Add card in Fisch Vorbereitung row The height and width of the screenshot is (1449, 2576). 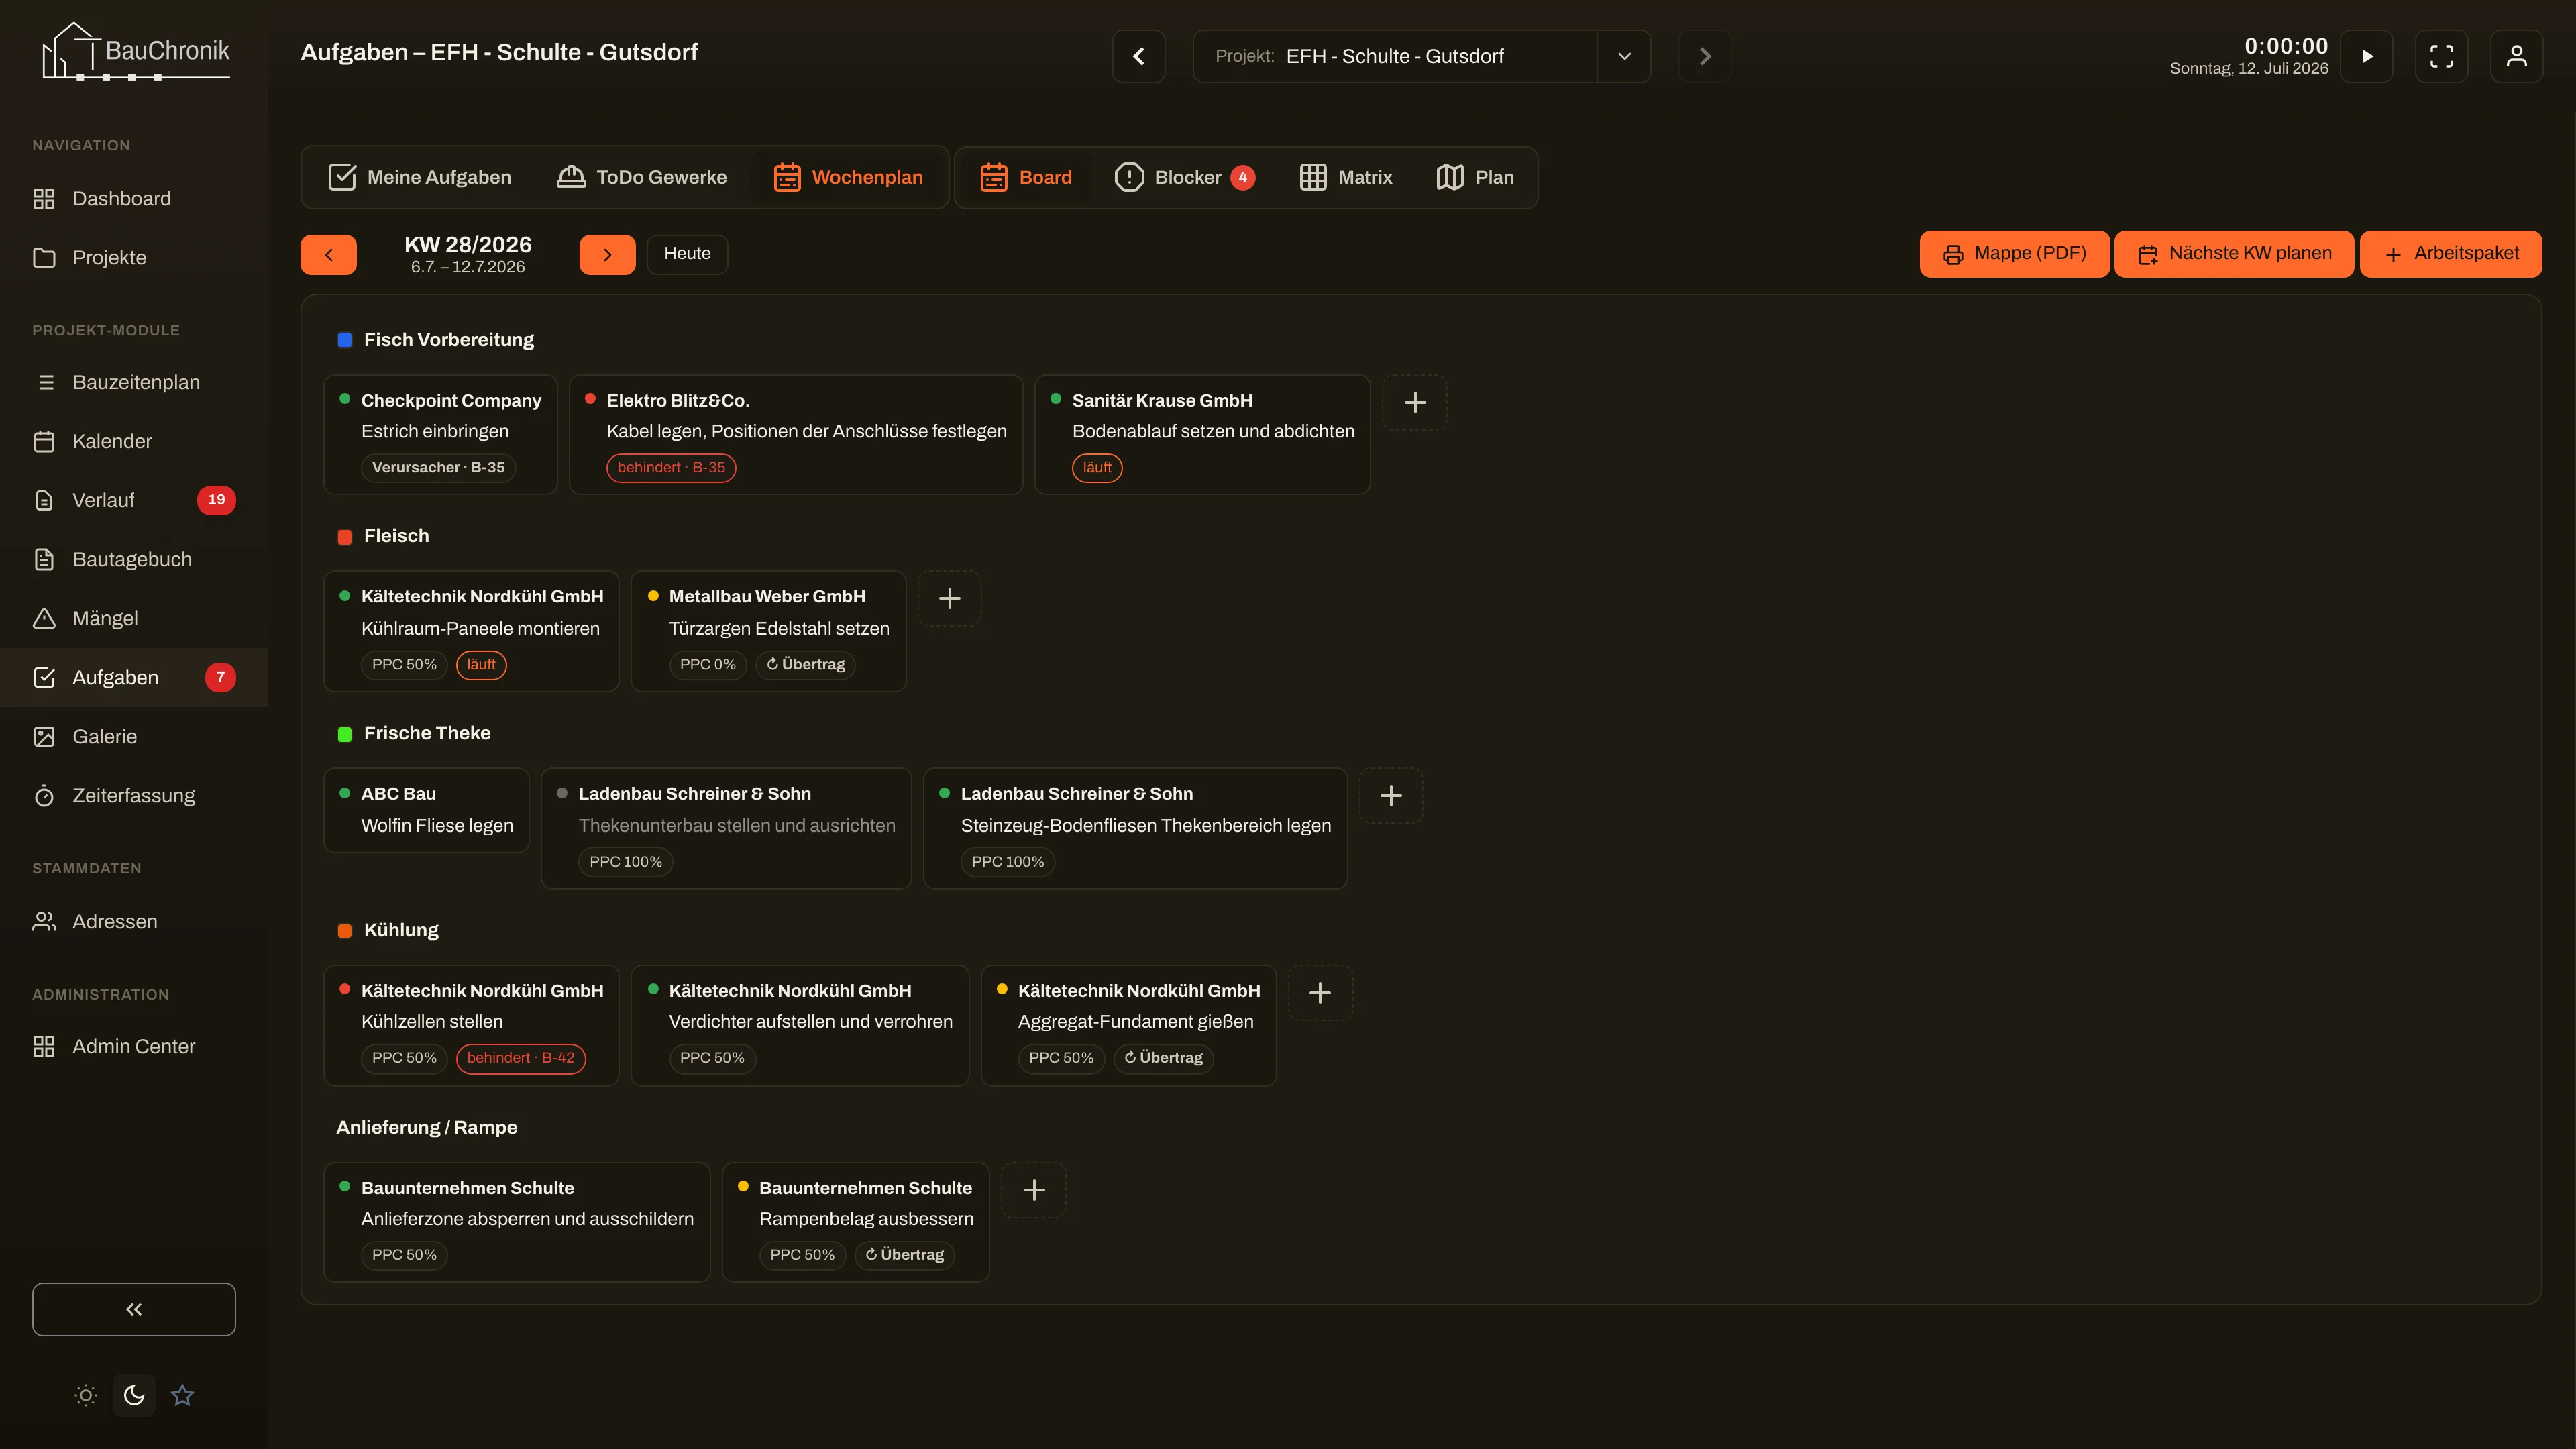pyautogui.click(x=1414, y=402)
